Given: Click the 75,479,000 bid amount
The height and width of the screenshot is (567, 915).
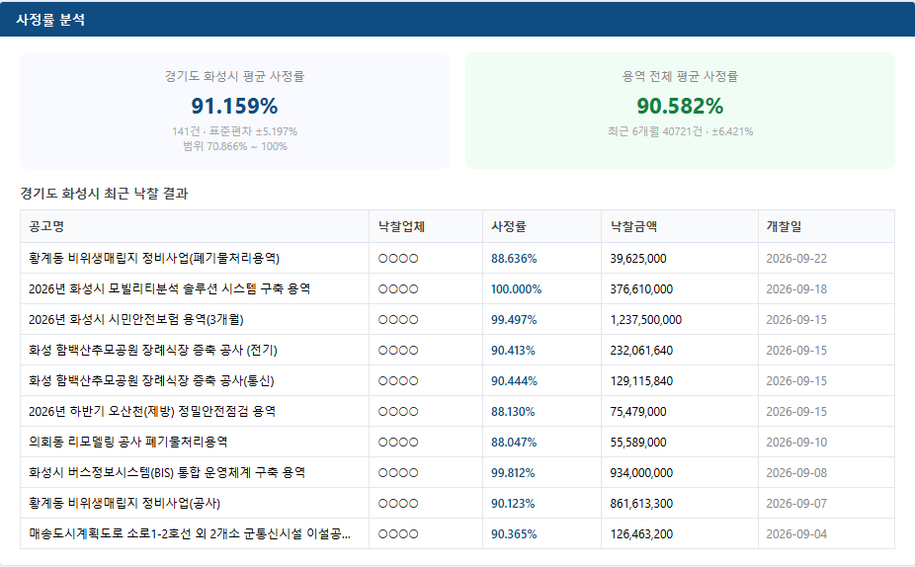Looking at the screenshot, I should [x=638, y=412].
